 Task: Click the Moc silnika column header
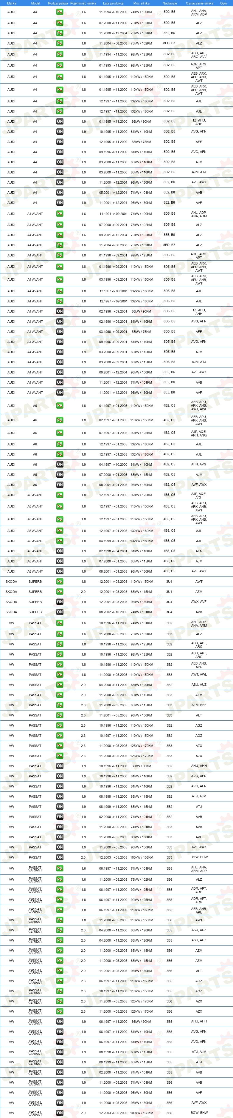click(142, 3)
